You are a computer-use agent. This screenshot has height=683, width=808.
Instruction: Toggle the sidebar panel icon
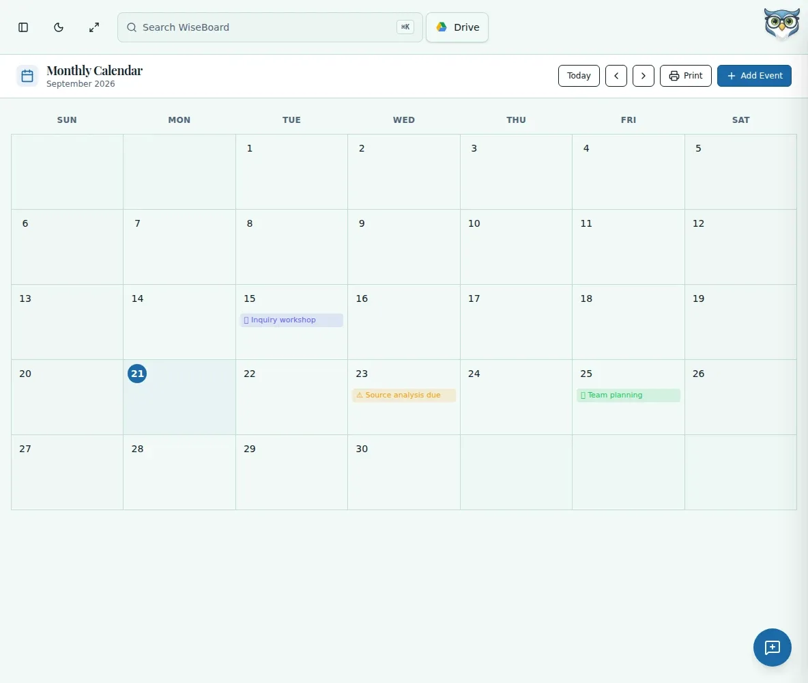[x=23, y=27]
